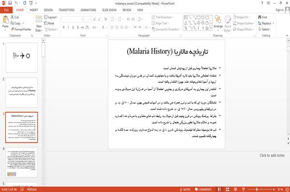
Task: Open the Select dropdown in Editing
Action: (x=264, y=29)
